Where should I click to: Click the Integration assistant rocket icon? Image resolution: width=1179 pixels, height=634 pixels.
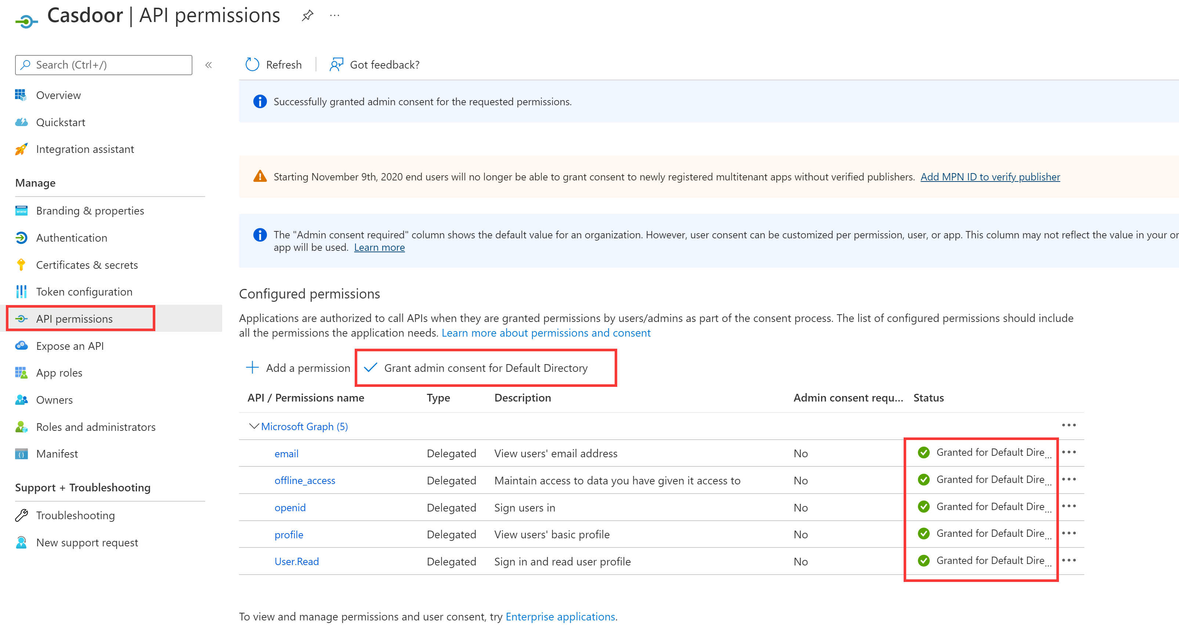[21, 149]
